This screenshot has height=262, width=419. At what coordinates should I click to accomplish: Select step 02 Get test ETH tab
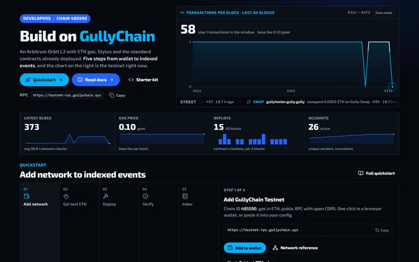pos(79,222)
